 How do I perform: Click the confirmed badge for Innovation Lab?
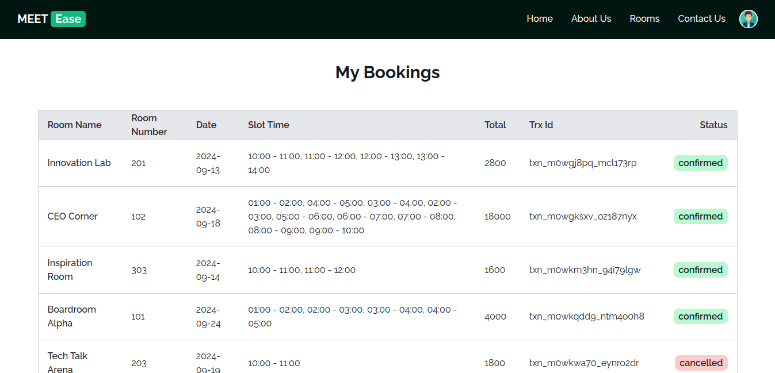point(700,163)
